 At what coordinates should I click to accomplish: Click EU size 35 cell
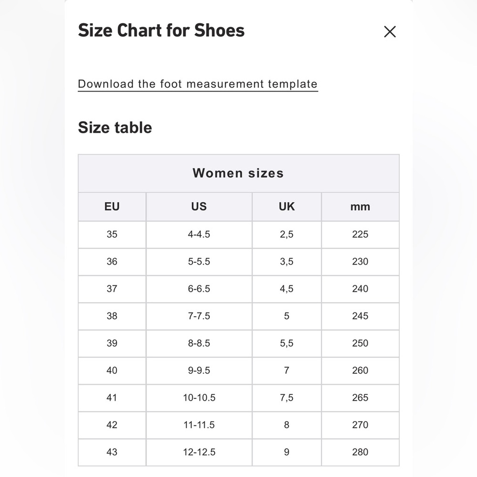pyautogui.click(x=112, y=235)
